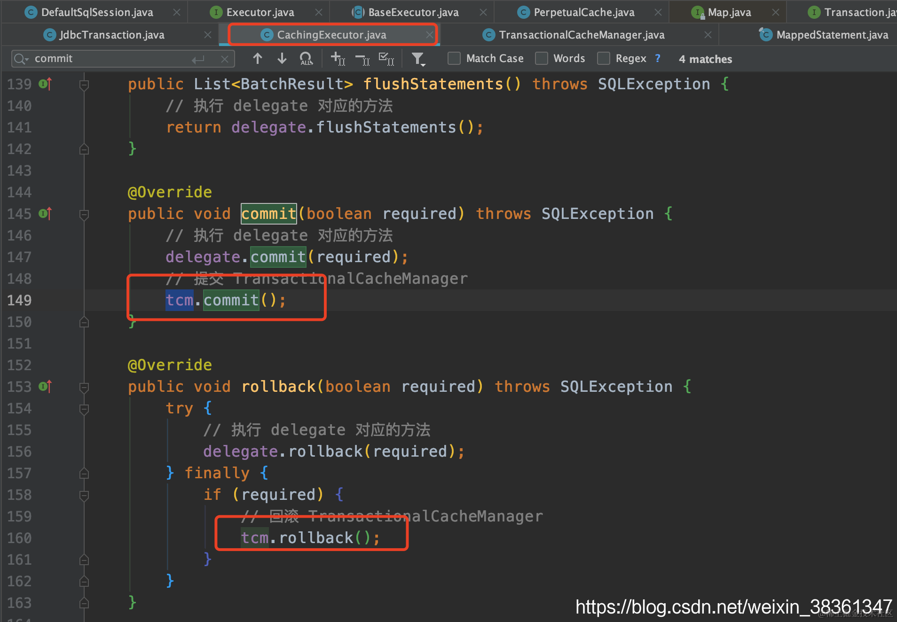897x622 pixels.
Task: Jump to next search occurrence arrow
Action: pos(282,59)
